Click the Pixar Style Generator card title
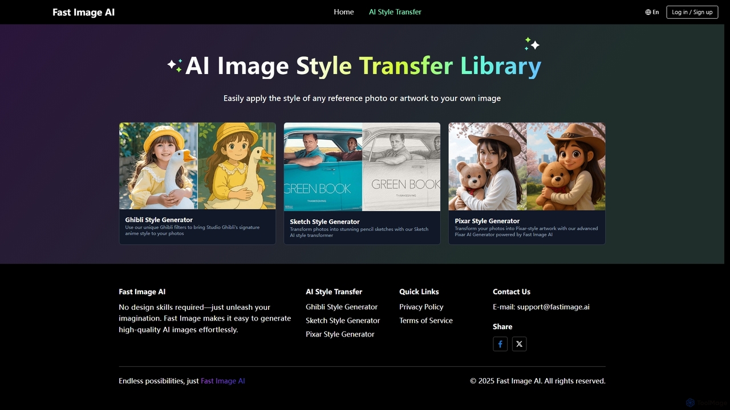Image resolution: width=730 pixels, height=410 pixels. click(488, 221)
